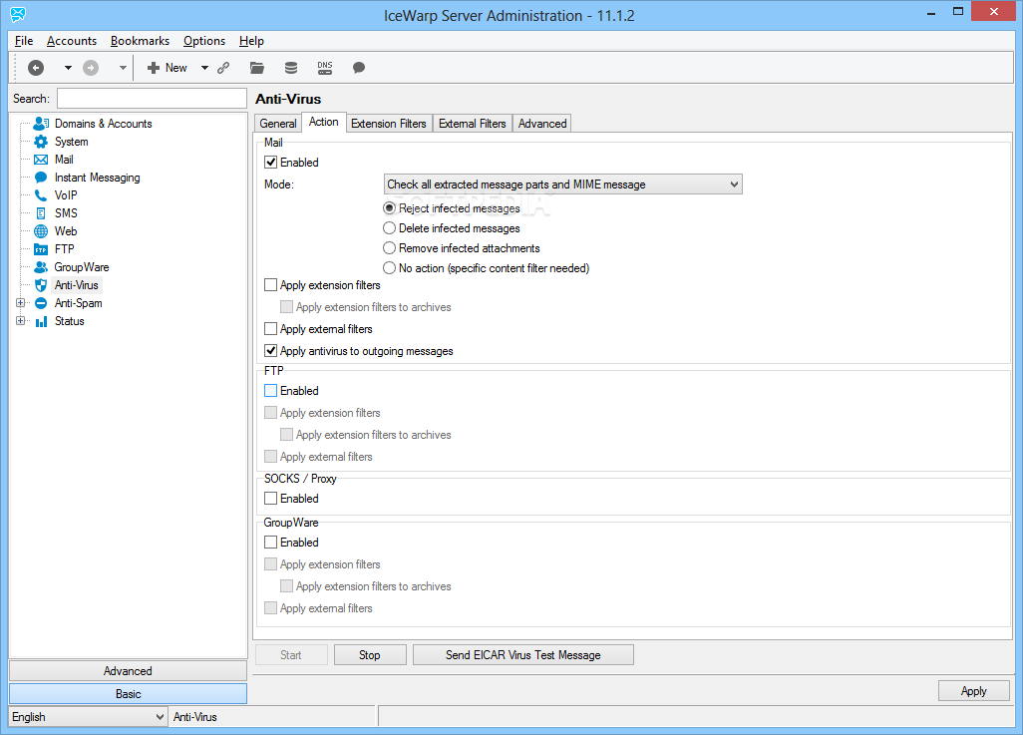This screenshot has height=735, width=1023.
Task: Click the Back navigation arrow icon
Action: (36, 68)
